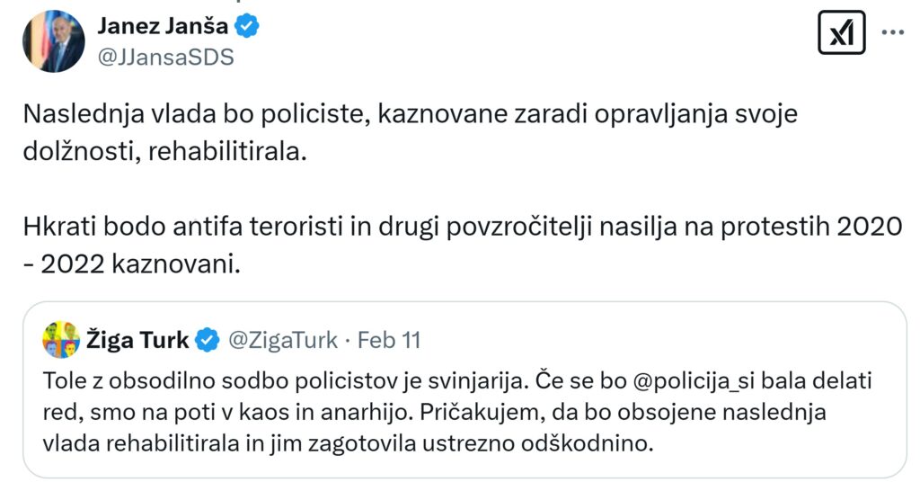Click the quoted line ending "ustrezno odškodnino."

coord(359,443)
